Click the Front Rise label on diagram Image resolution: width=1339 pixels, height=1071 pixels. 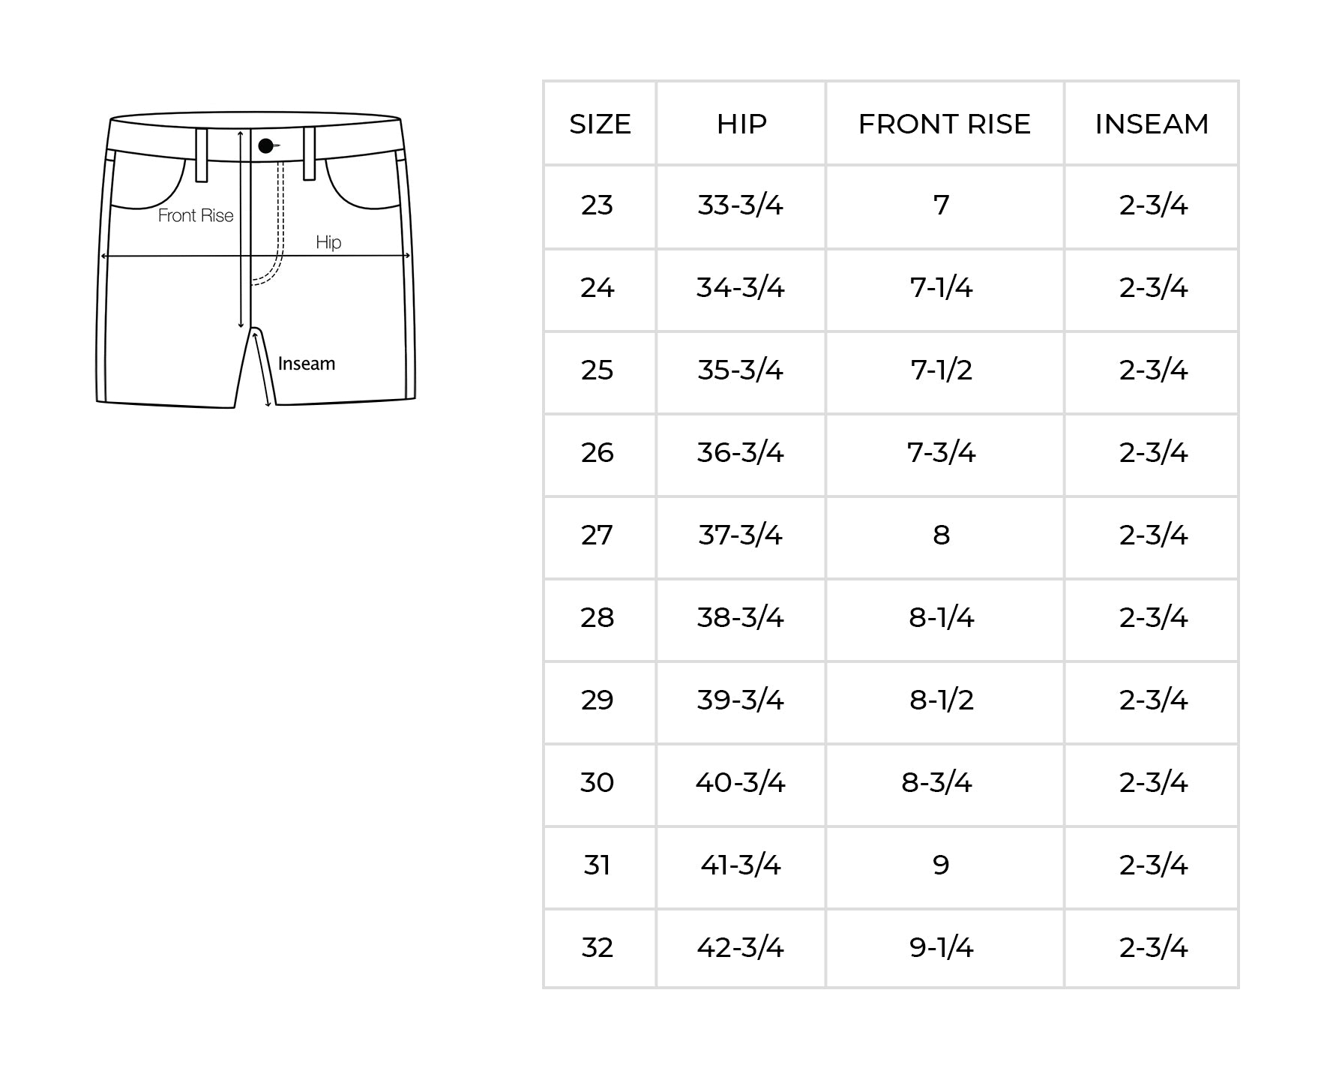pyautogui.click(x=196, y=215)
